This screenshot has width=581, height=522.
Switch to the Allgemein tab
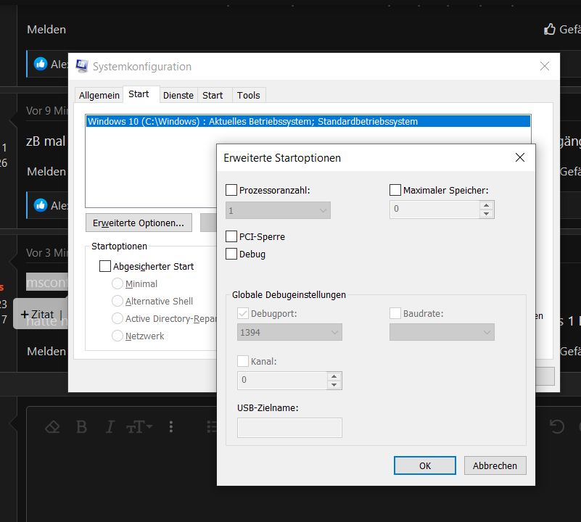[x=99, y=95]
